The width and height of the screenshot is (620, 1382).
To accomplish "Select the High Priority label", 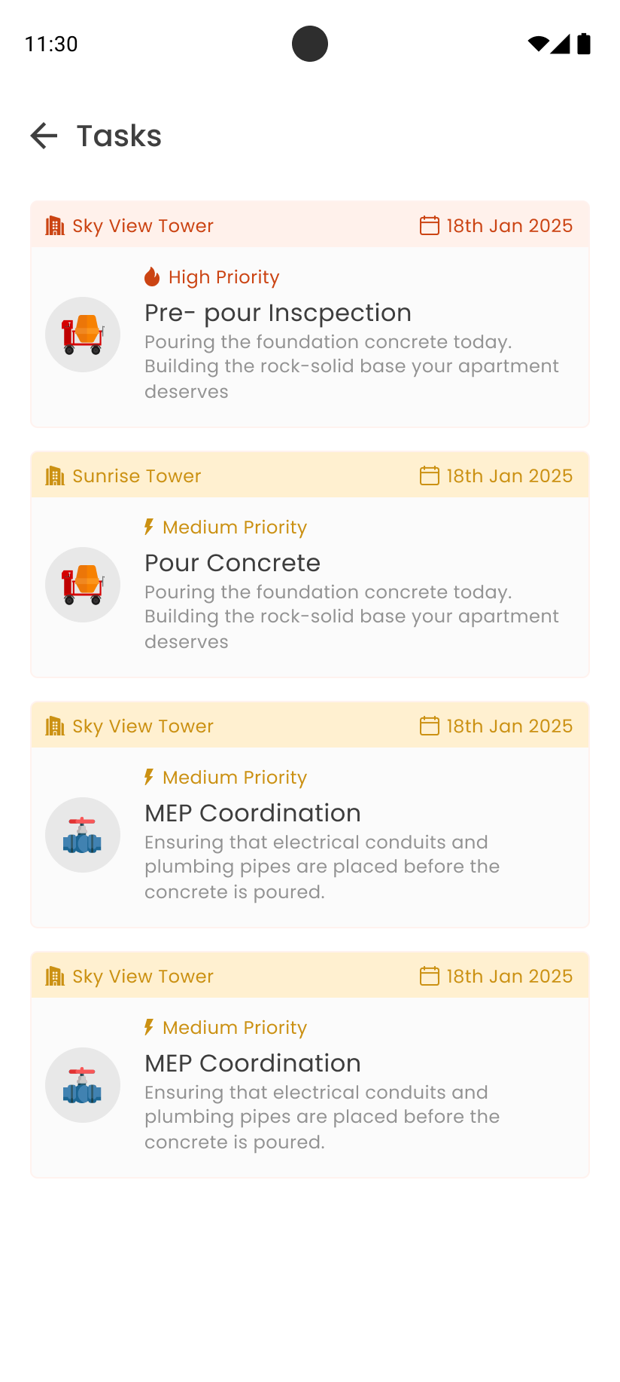I will coord(223,277).
